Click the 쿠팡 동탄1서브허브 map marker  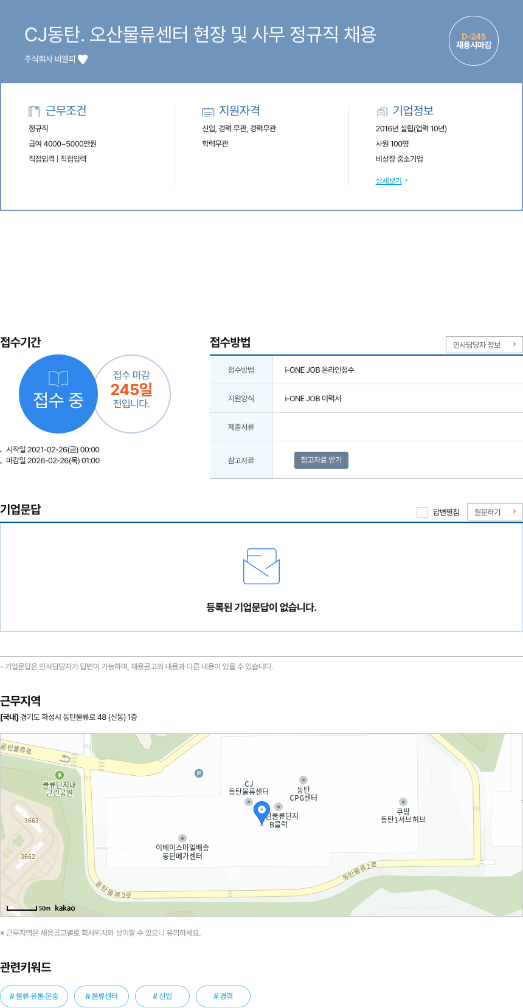click(x=403, y=802)
